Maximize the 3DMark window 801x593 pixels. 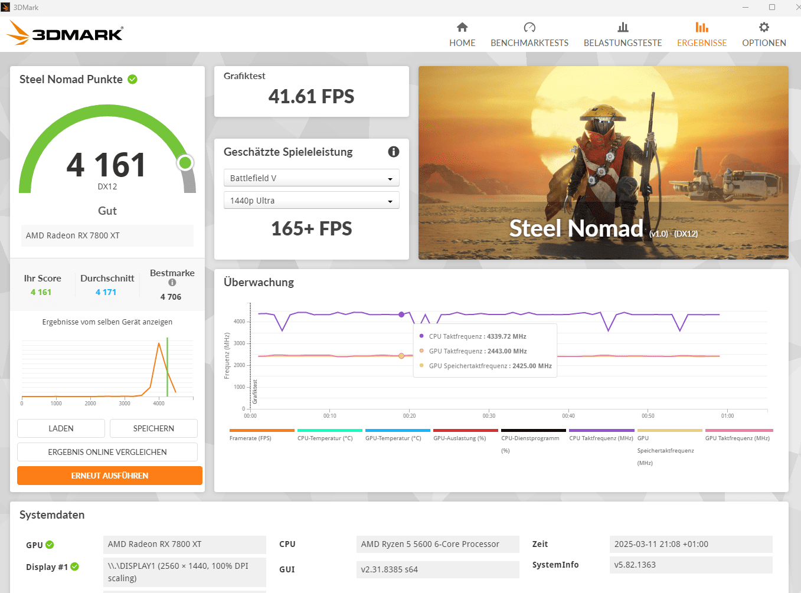[x=772, y=7]
